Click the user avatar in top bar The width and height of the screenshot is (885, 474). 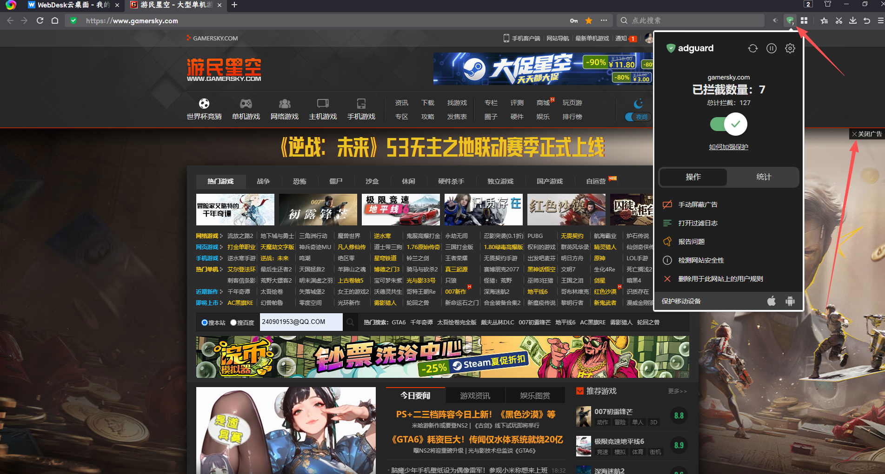649,38
